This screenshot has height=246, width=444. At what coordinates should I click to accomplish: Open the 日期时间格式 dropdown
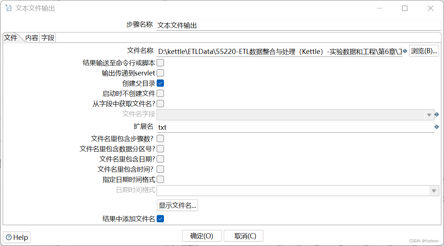434,190
